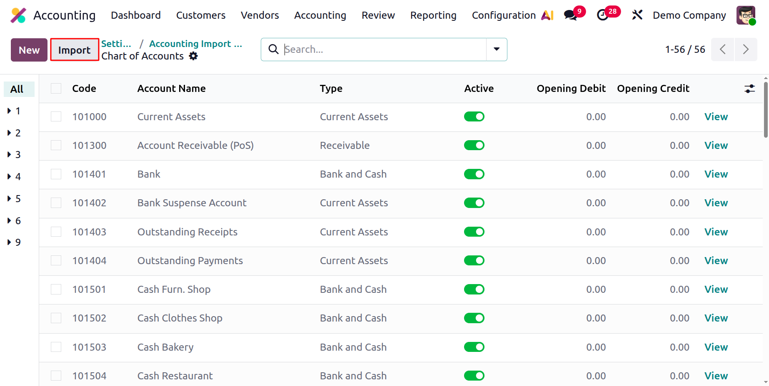Click the Import button

[x=75, y=50]
